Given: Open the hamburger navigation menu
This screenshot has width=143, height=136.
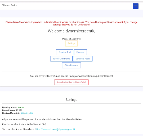Looking at the screenshot, I should 136,6.
